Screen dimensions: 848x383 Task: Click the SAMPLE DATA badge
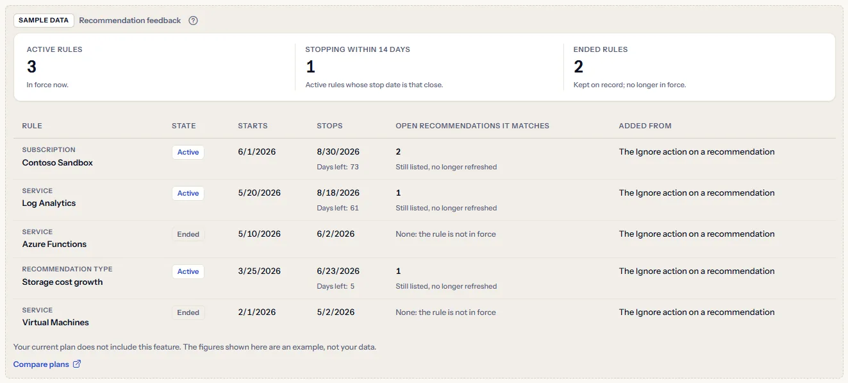[44, 21]
